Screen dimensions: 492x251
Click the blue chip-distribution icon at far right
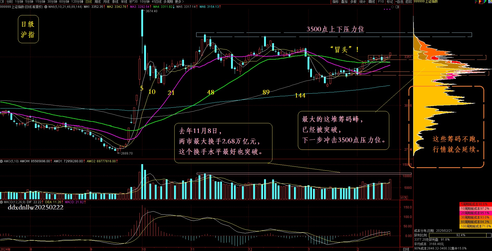(490, 2)
